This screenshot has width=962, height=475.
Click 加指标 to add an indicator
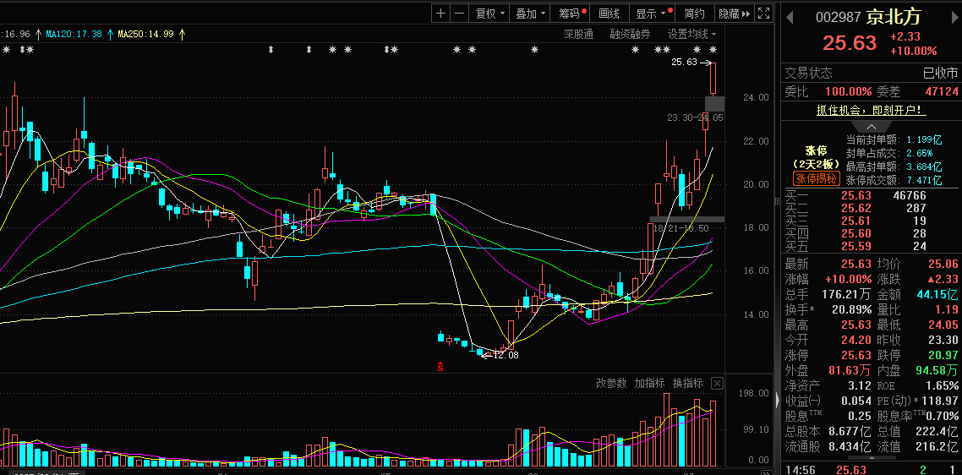650,384
